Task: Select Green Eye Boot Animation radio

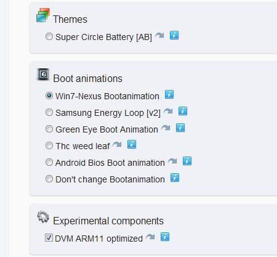Action: coord(49,129)
